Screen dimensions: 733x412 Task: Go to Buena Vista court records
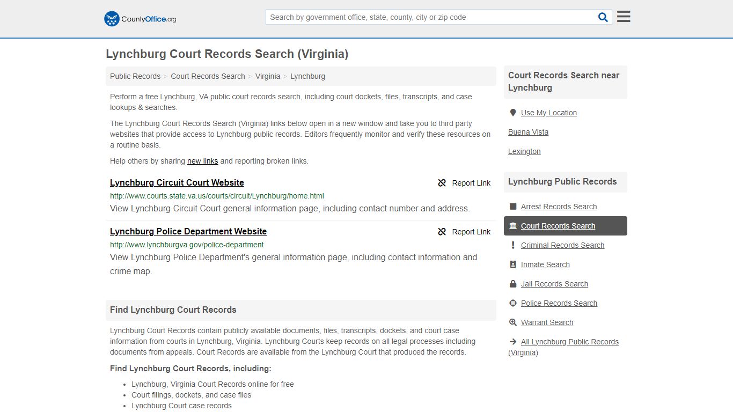(528, 132)
